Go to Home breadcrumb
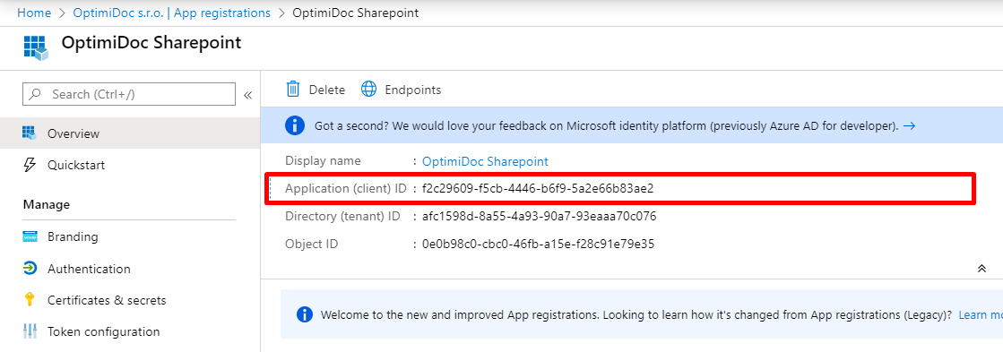 tap(34, 13)
